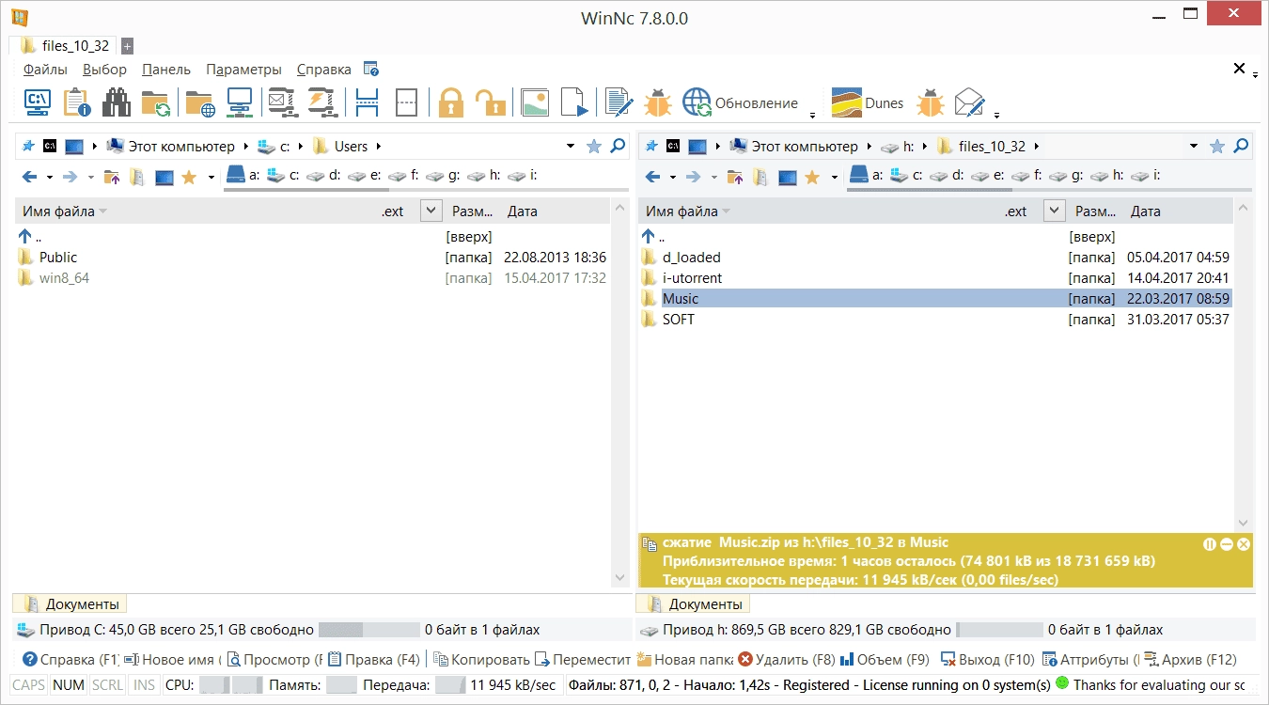
Task: Click the split file icon
Action: 368,102
